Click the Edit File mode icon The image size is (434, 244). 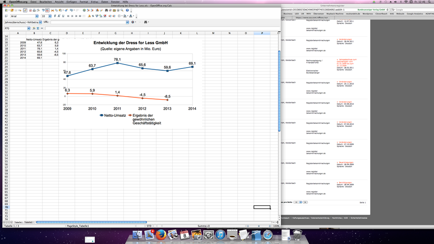pyautogui.click(x=25, y=10)
